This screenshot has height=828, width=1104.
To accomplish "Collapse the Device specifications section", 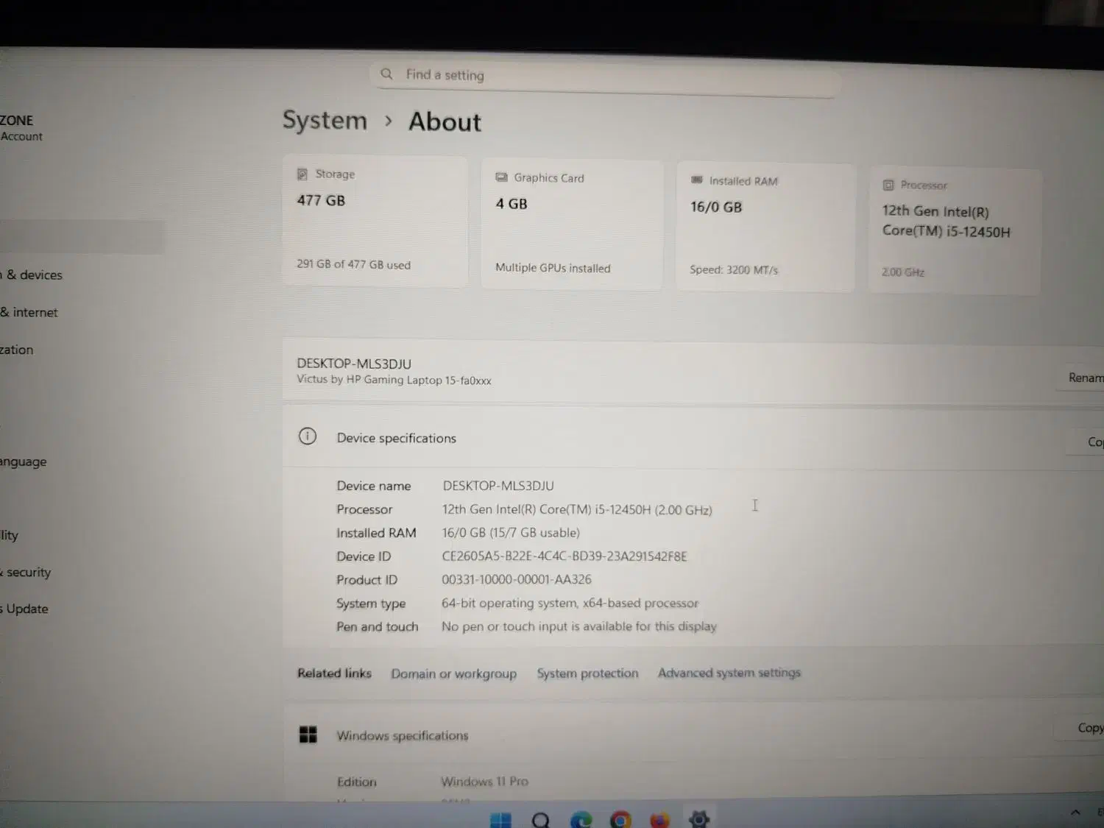I will [x=693, y=439].
